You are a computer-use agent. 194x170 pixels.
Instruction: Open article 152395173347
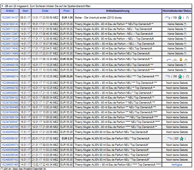[10, 39]
